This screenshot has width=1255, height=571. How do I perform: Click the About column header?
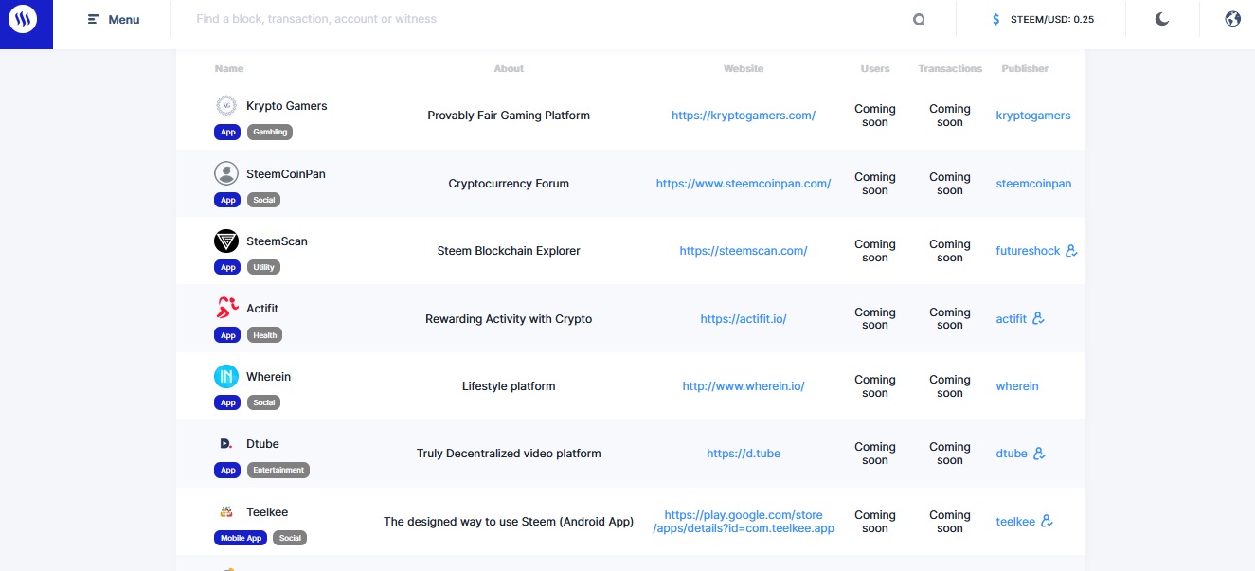(x=509, y=68)
